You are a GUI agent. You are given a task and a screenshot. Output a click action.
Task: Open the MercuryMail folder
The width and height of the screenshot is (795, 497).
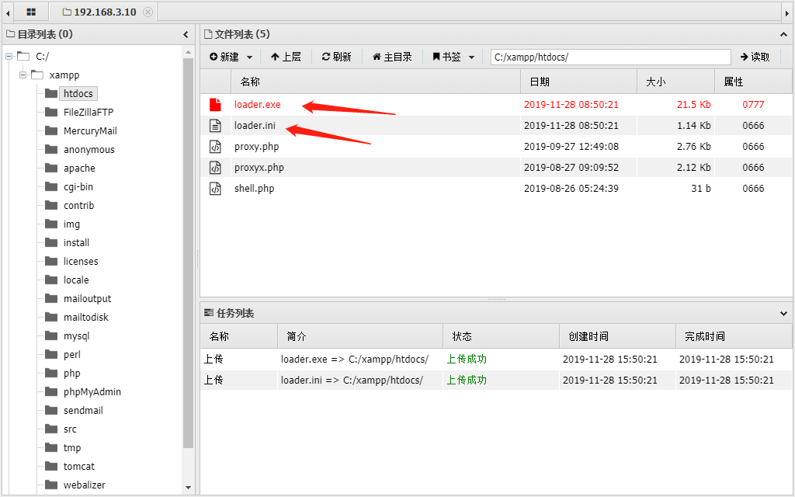(x=90, y=130)
